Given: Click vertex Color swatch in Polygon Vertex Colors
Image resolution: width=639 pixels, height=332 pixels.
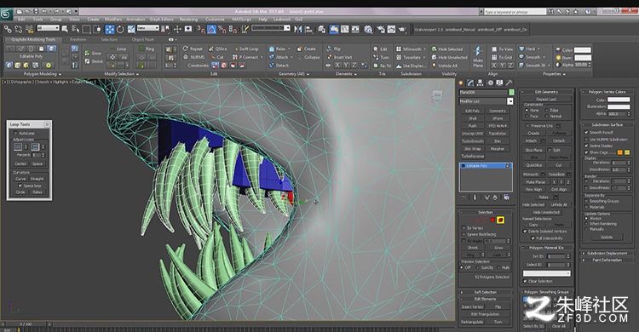Looking at the screenshot, I should (619, 100).
